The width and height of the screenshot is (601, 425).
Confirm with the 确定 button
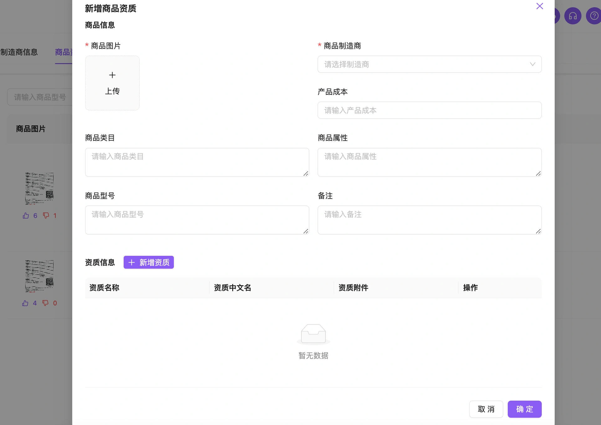525,409
